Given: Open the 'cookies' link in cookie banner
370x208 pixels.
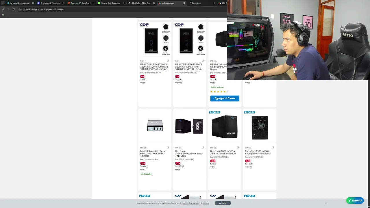Looking at the screenshot, I should pyautogui.click(x=206, y=203).
